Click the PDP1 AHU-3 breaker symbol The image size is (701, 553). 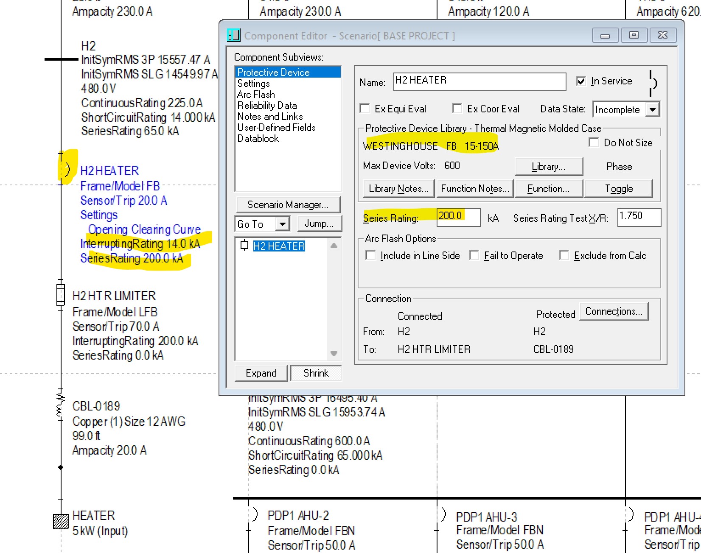[443, 514]
